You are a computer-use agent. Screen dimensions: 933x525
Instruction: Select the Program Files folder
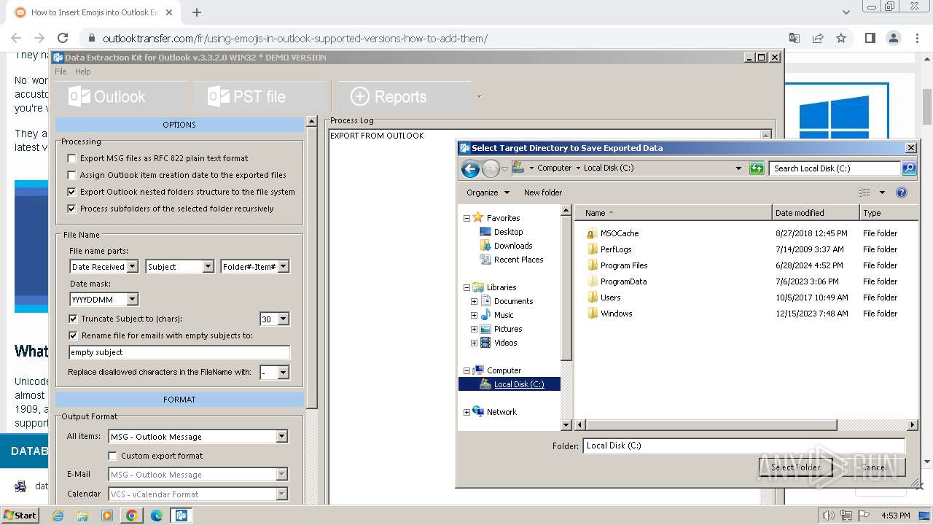click(x=624, y=265)
